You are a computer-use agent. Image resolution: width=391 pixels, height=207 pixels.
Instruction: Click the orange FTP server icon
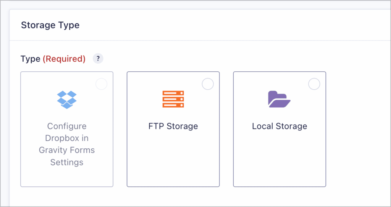pyautogui.click(x=173, y=99)
